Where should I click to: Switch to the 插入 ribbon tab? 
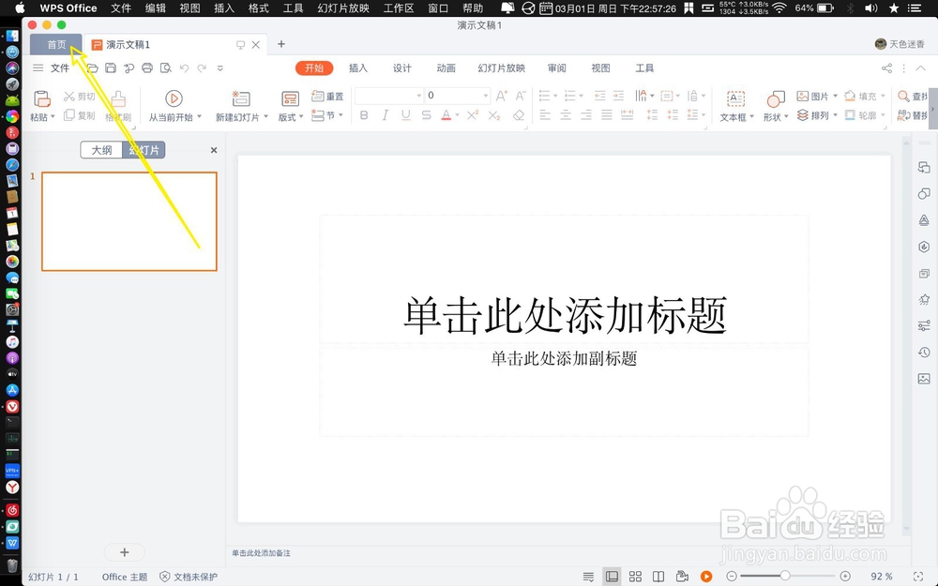(357, 68)
